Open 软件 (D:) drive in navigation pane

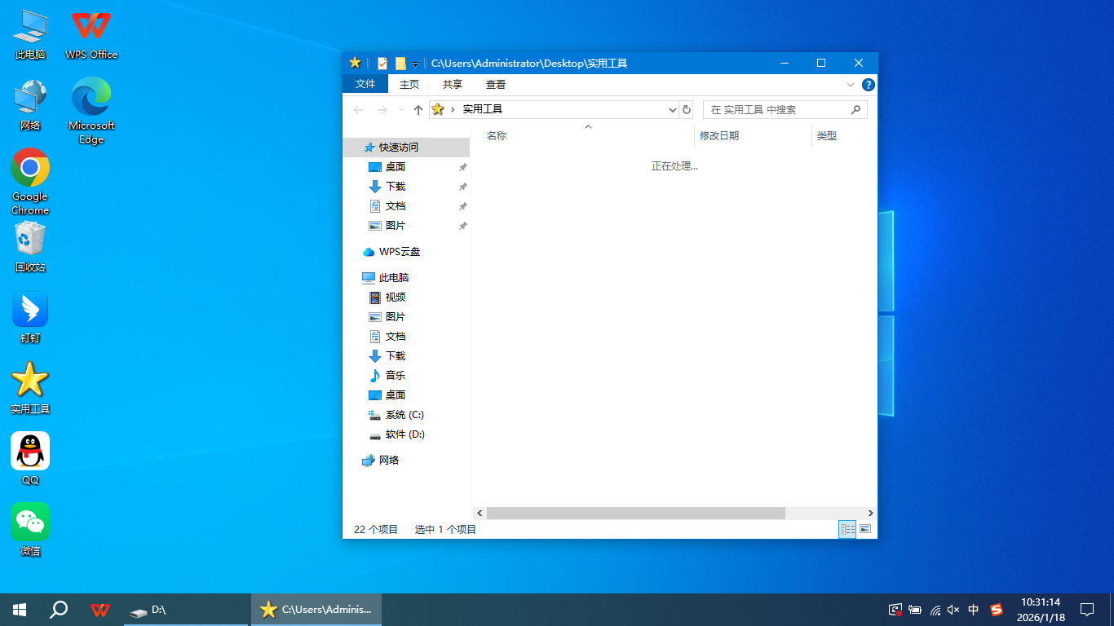tap(404, 434)
